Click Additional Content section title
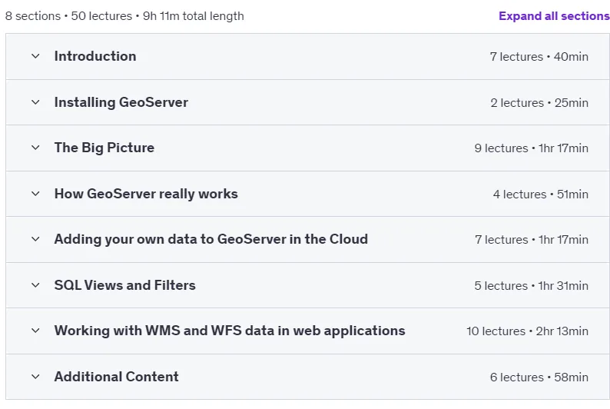The width and height of the screenshot is (610, 409). [116, 376]
